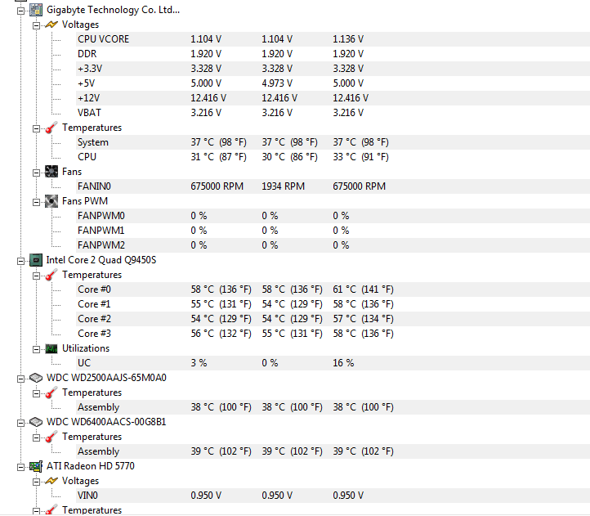The image size is (590, 516).
Task: Collapse the Fans PWM section
Action: (x=36, y=201)
